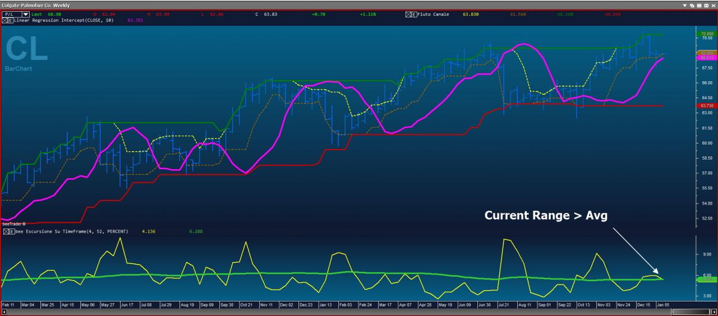Screen dimensions: 718x316
Task: Edit the bee Escursione Su TimeFrame indicator
Action: (x=12, y=231)
